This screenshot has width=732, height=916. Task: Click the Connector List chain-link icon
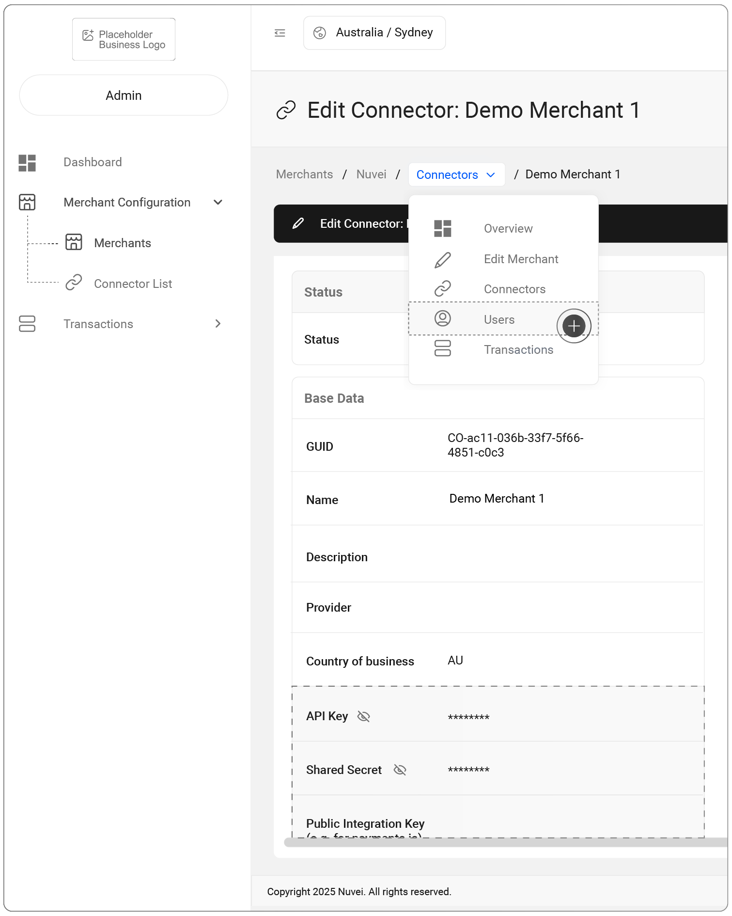[74, 283]
